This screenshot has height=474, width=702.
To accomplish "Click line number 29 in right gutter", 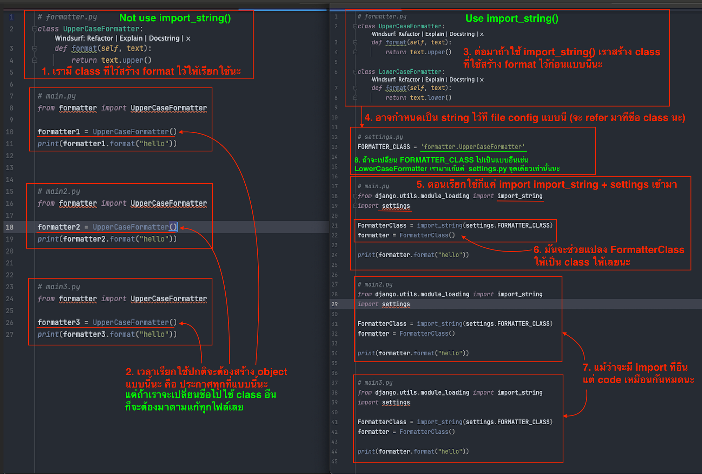I will click(x=335, y=304).
